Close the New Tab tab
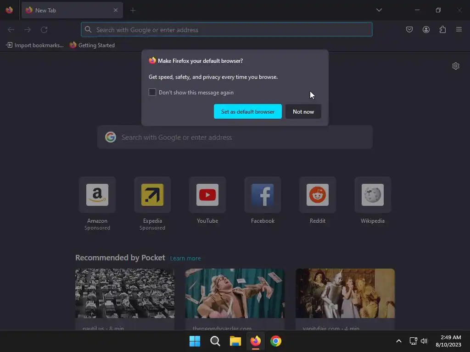The width and height of the screenshot is (470, 352). (x=115, y=10)
